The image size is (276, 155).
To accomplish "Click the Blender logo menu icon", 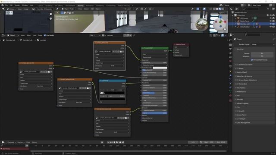I will (x=3, y=5).
